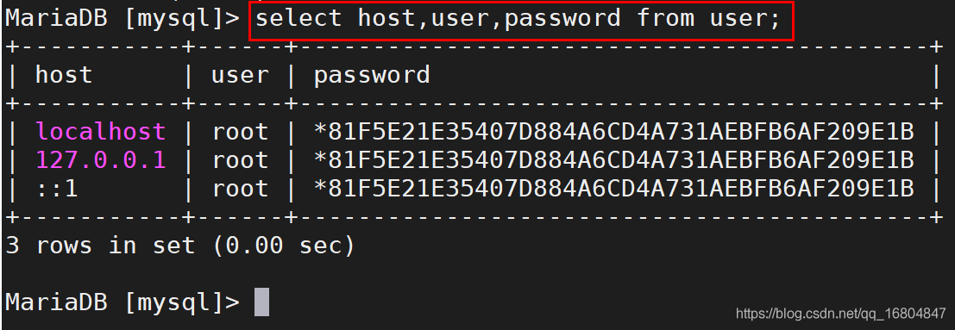Click the word 'from' in the query
The height and width of the screenshot is (330, 955).
tap(666, 18)
